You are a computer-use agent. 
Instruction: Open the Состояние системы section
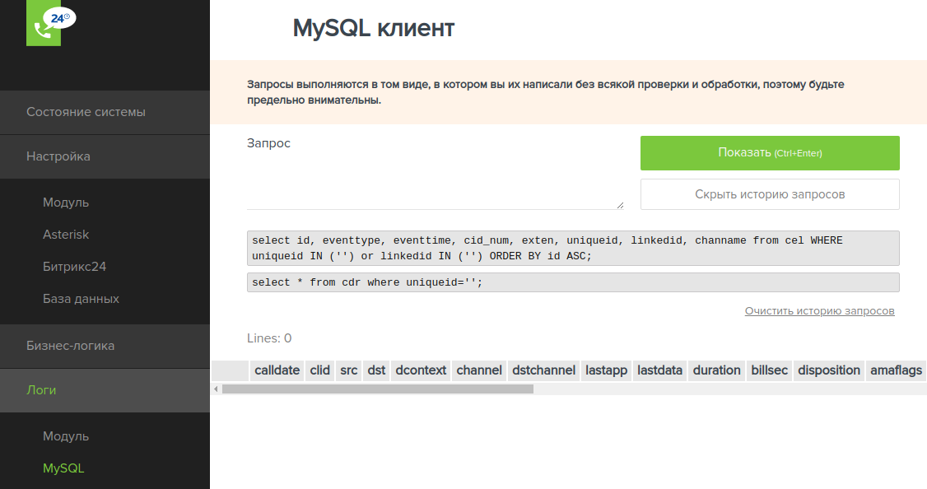[86, 112]
